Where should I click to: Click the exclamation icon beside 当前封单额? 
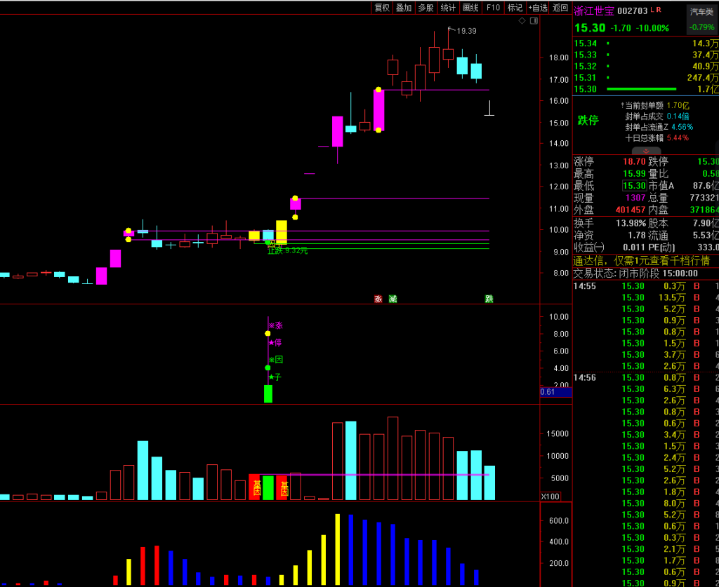tap(622, 105)
